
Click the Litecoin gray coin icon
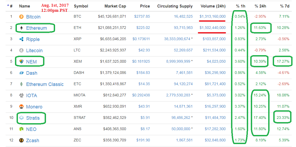(x=21, y=50)
